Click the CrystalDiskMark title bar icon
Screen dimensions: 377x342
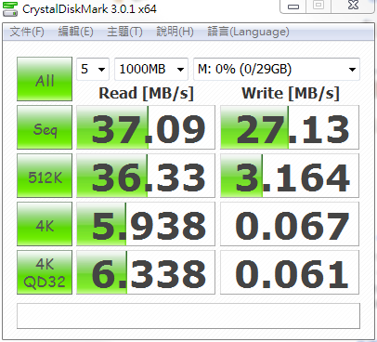pyautogui.click(x=10, y=9)
